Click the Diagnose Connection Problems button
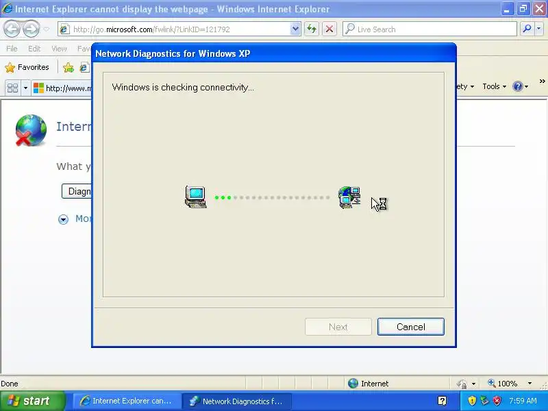548x411 pixels. 77,191
